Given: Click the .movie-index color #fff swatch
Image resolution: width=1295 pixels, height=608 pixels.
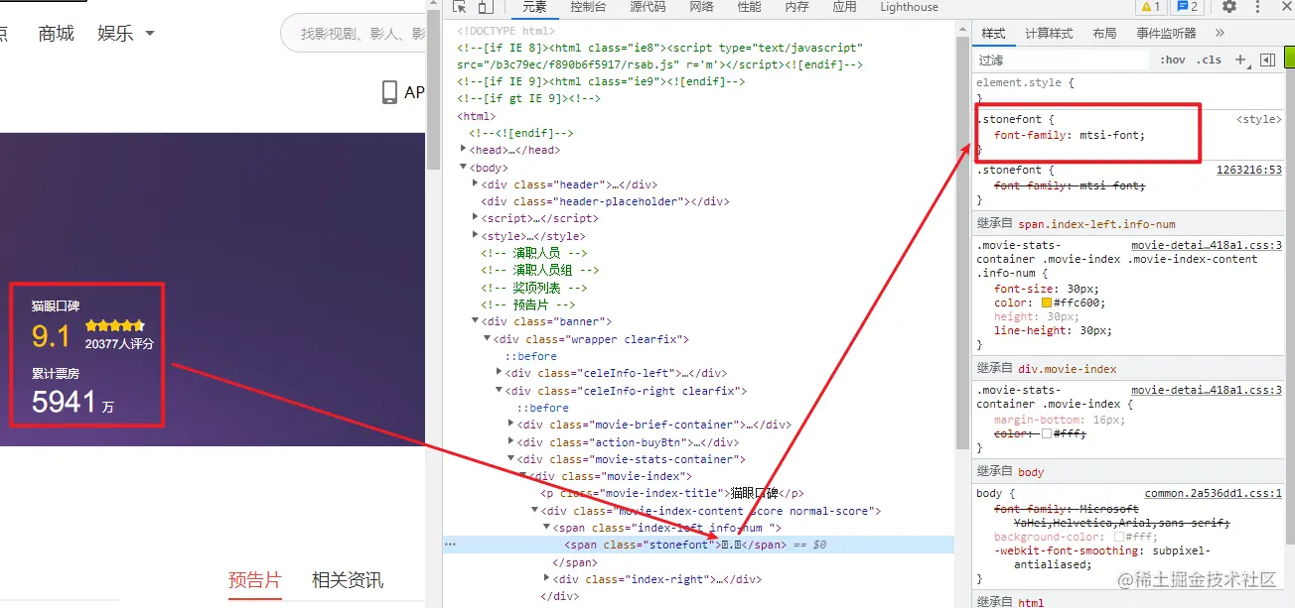Looking at the screenshot, I should pyautogui.click(x=1046, y=433).
